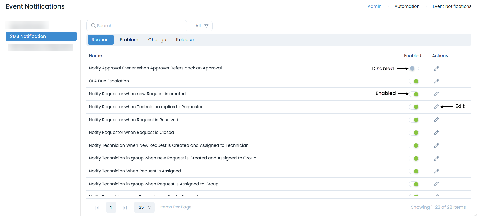Toggle 'Notify Technician When Request is Assigned'

pyautogui.click(x=414, y=171)
